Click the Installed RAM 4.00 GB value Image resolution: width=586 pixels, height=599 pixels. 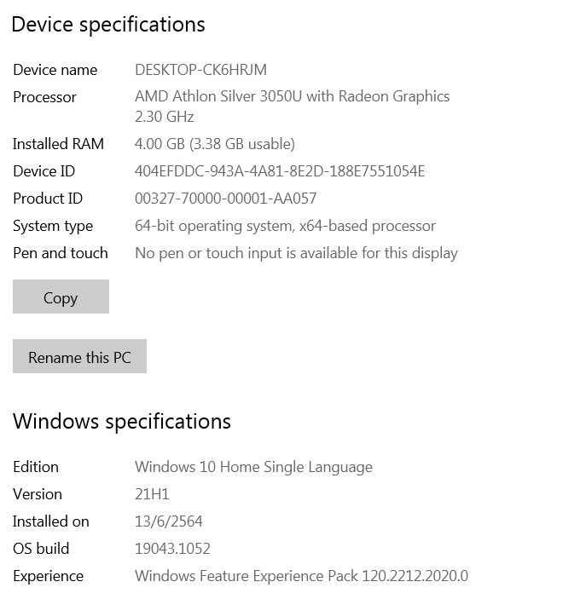click(215, 144)
